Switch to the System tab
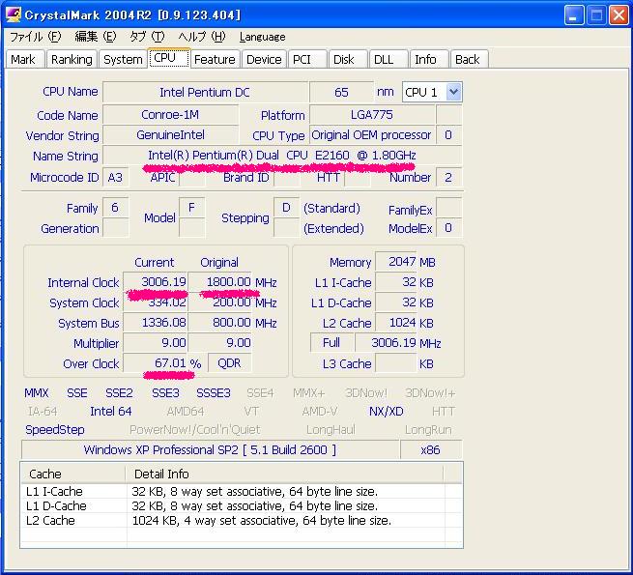 (x=123, y=59)
